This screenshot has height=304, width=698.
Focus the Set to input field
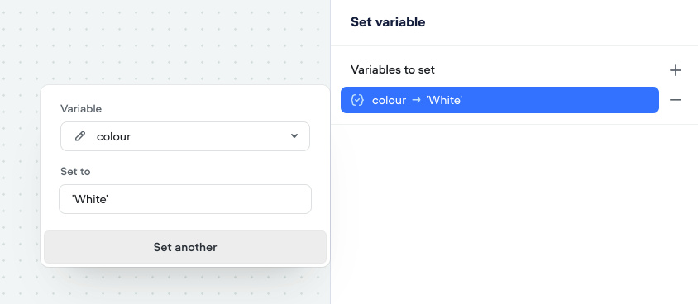click(x=185, y=199)
